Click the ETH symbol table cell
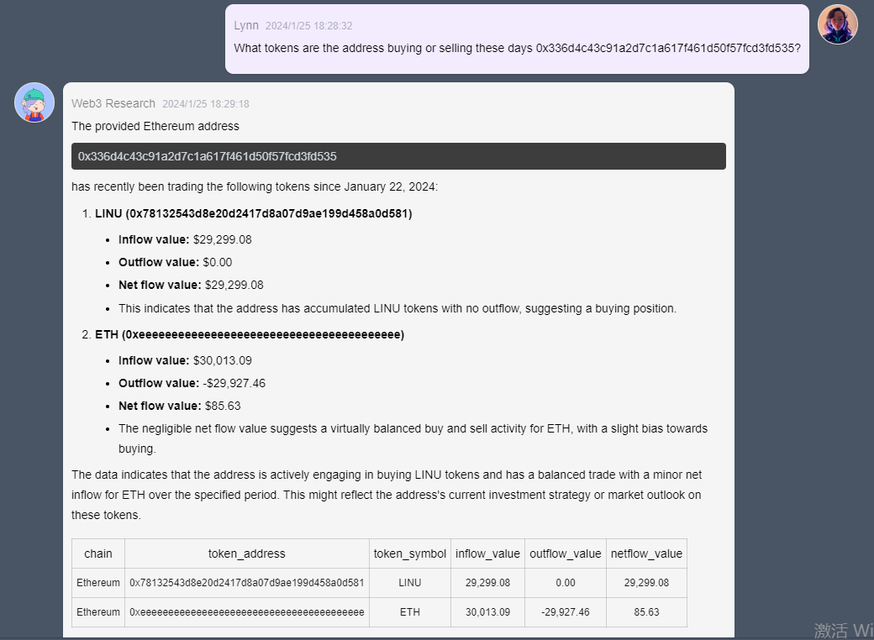Viewport: 874px width, 640px height. coord(410,612)
